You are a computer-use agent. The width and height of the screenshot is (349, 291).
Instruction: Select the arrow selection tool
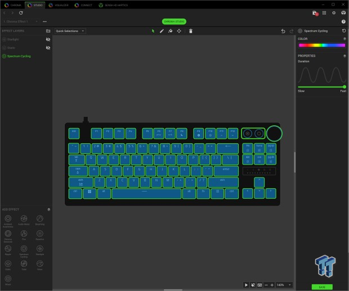[153, 31]
